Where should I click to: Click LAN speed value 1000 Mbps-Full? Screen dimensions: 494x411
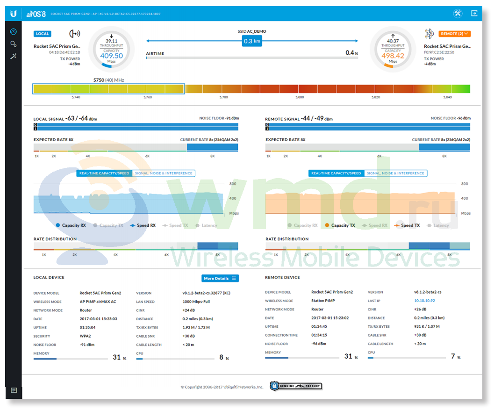196,302
